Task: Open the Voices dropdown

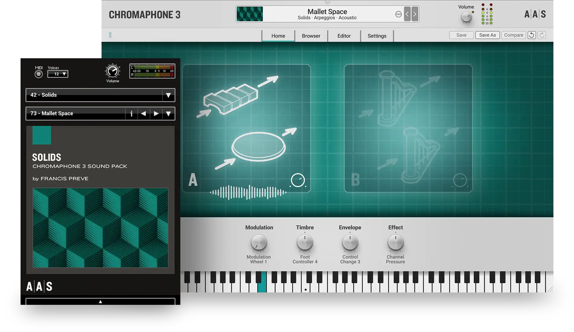Action: coord(58,74)
